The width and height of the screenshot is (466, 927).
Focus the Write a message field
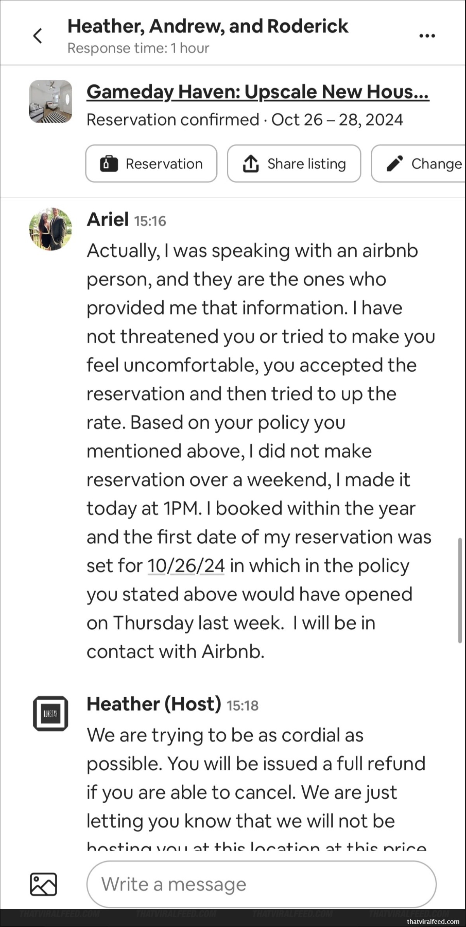(x=261, y=884)
